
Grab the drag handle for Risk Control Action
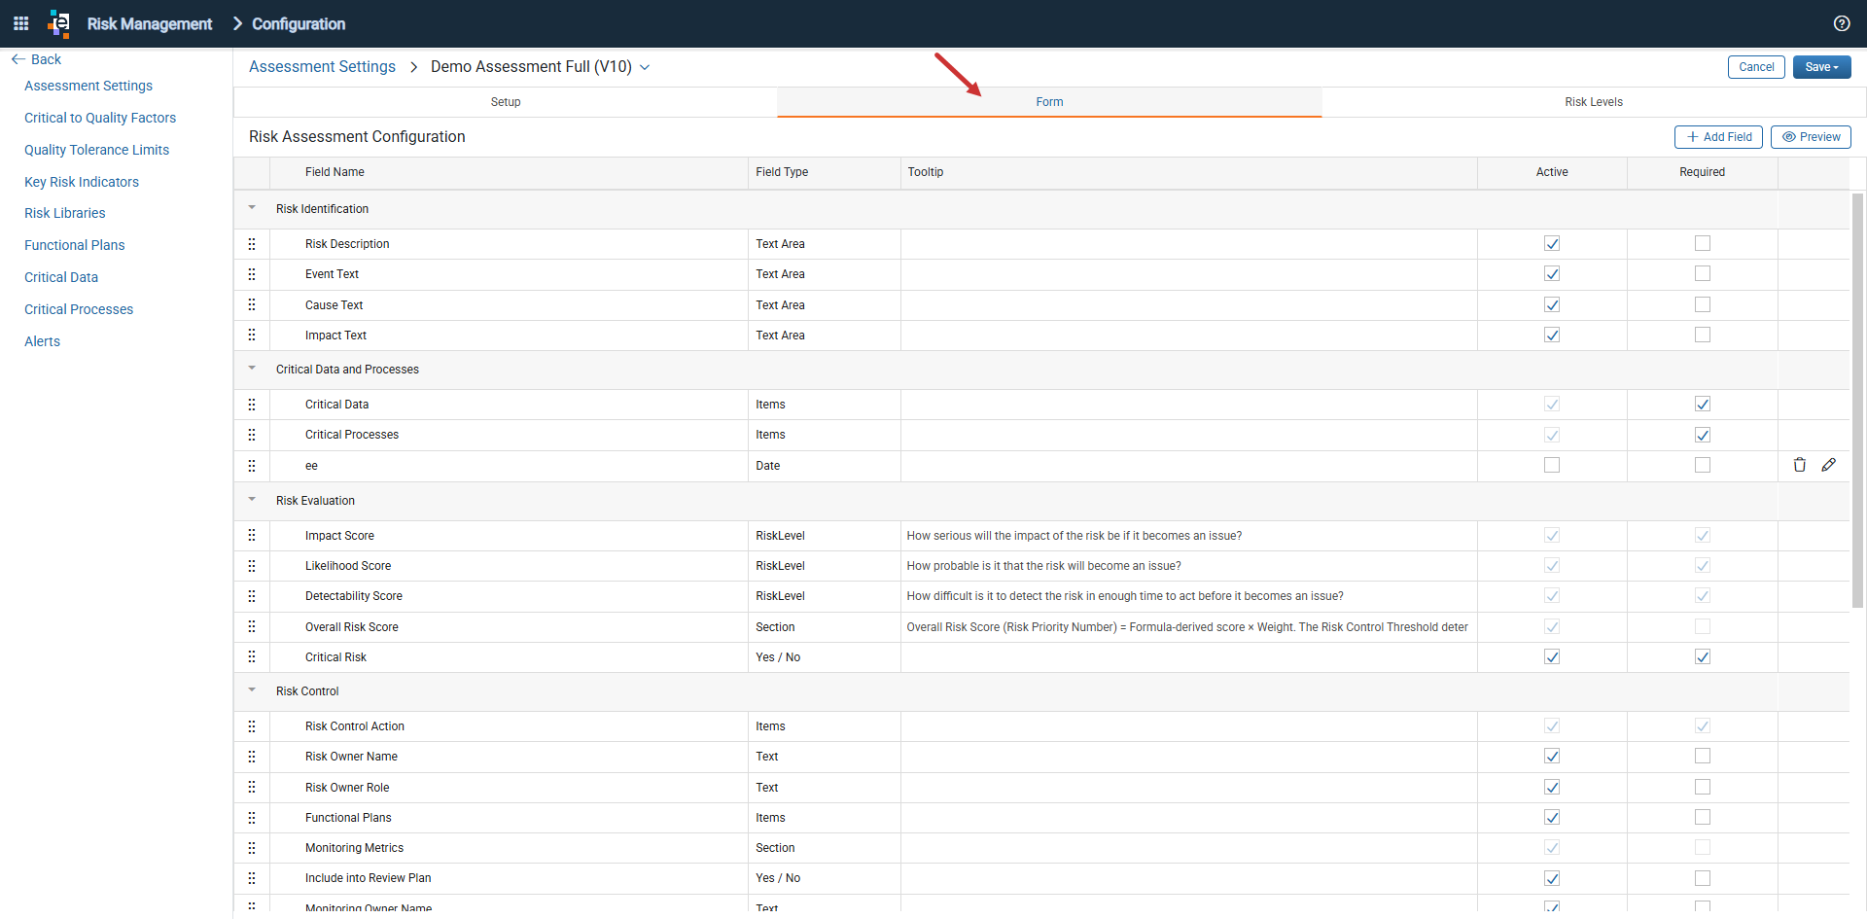pos(252,726)
